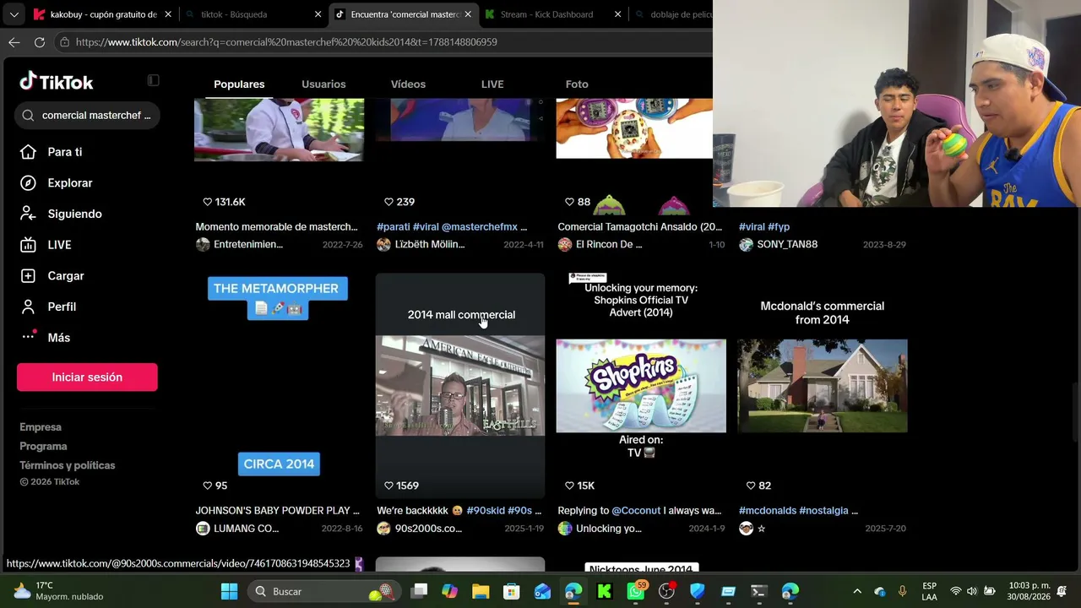Switch to the Populares tab
The height and width of the screenshot is (608, 1081).
pyautogui.click(x=239, y=84)
